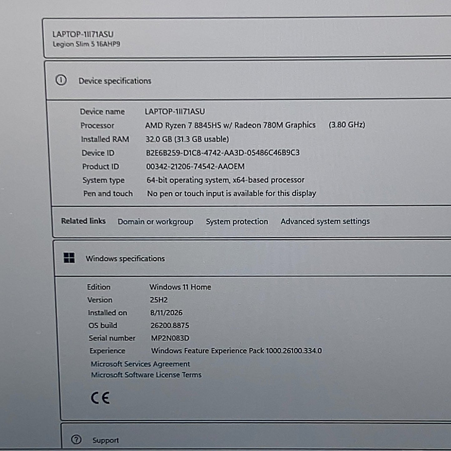This screenshot has width=451, height=451.
Task: Click the Windows 11 Home edition value
Action: (x=180, y=287)
